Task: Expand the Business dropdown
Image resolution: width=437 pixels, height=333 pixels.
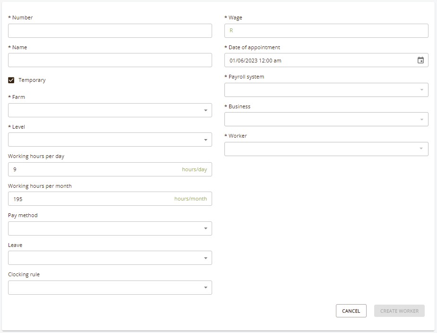Action: (x=326, y=120)
